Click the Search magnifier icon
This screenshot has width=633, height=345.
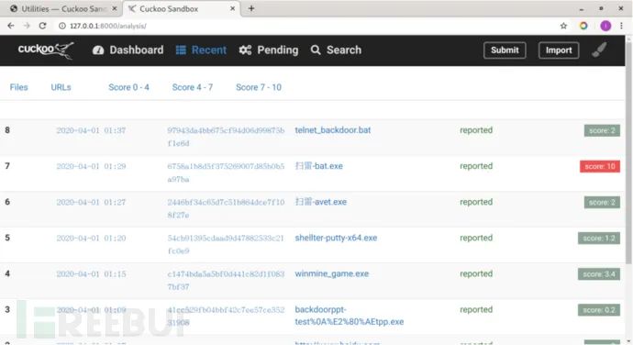(x=316, y=50)
